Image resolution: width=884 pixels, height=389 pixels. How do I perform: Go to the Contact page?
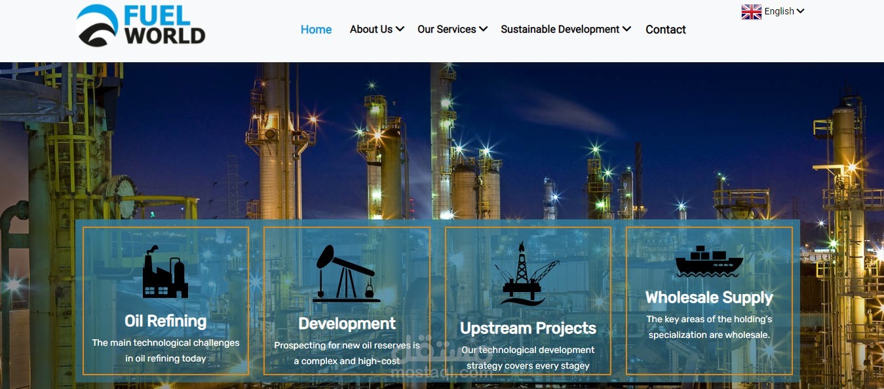665,29
